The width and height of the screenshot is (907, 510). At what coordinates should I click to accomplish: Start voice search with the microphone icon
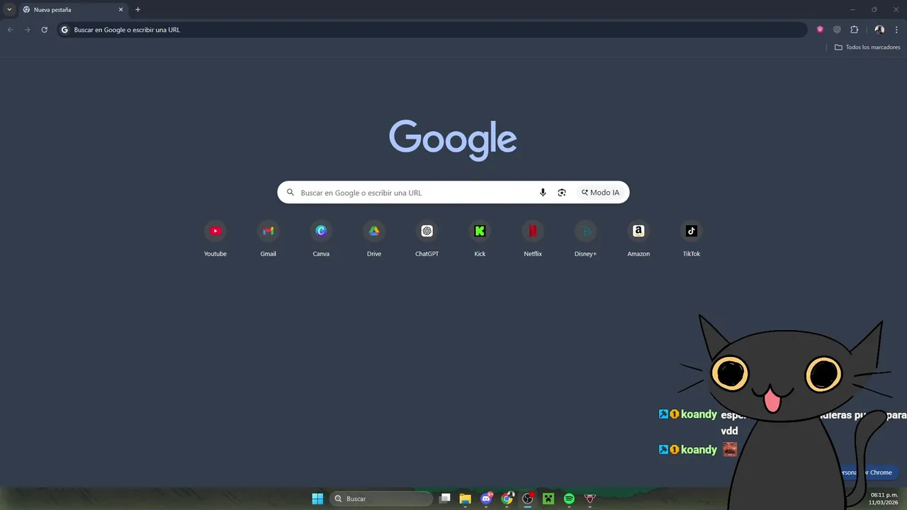[543, 193]
